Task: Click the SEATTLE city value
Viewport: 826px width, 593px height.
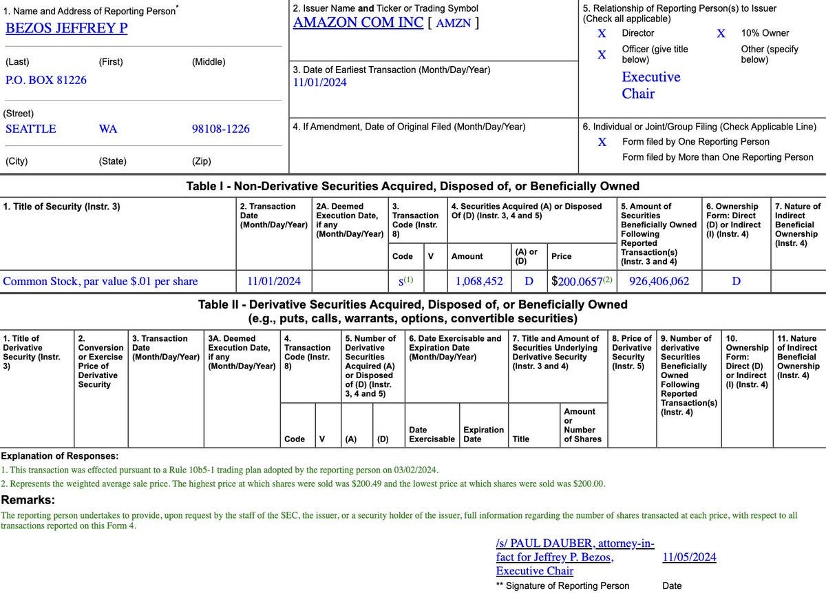Action: coord(31,129)
